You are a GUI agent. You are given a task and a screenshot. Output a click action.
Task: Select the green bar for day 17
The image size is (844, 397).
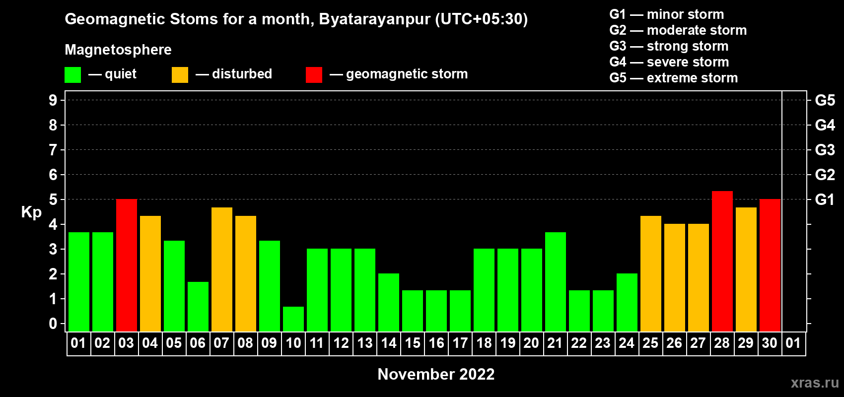pyautogui.click(x=460, y=311)
